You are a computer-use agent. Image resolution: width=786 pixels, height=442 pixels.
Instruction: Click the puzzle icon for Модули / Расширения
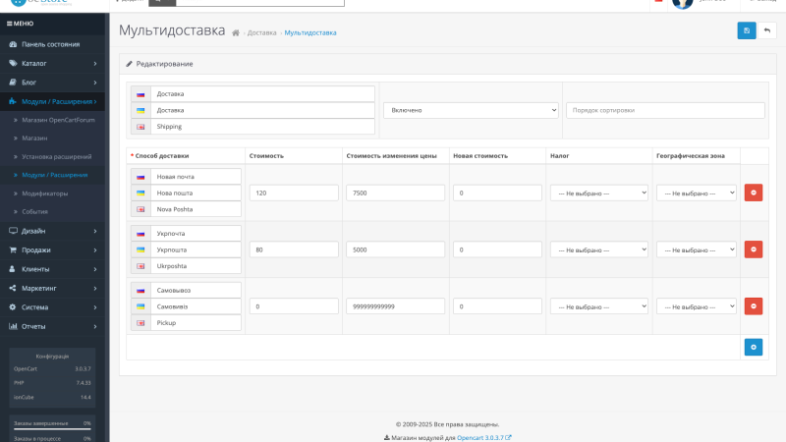(13, 101)
